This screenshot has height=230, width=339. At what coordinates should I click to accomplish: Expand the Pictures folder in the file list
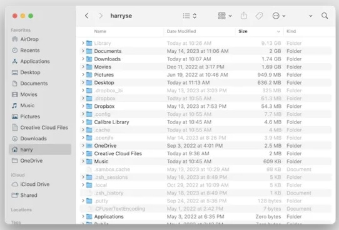(x=83, y=75)
